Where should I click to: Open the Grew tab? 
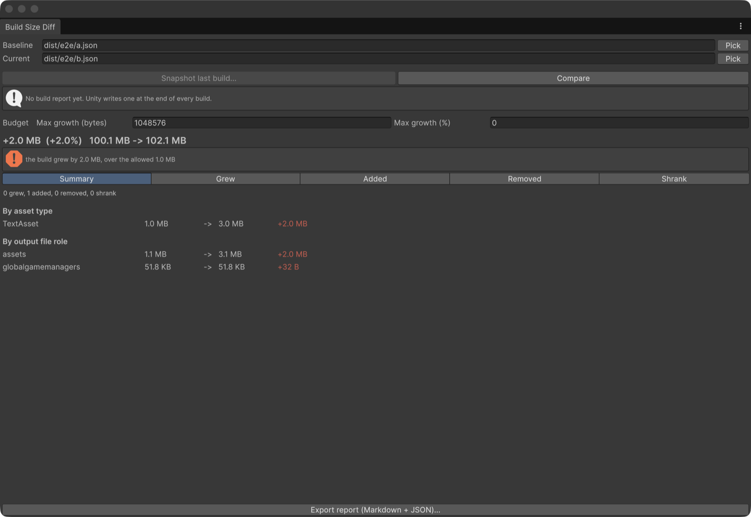click(x=225, y=179)
